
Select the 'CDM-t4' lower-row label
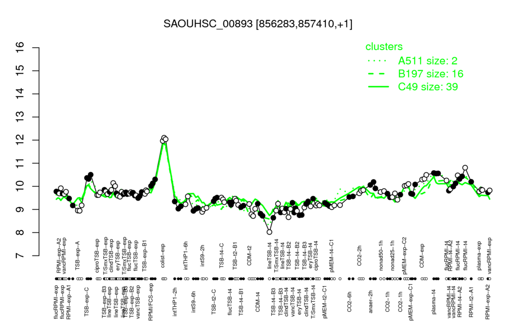coord(257,302)
